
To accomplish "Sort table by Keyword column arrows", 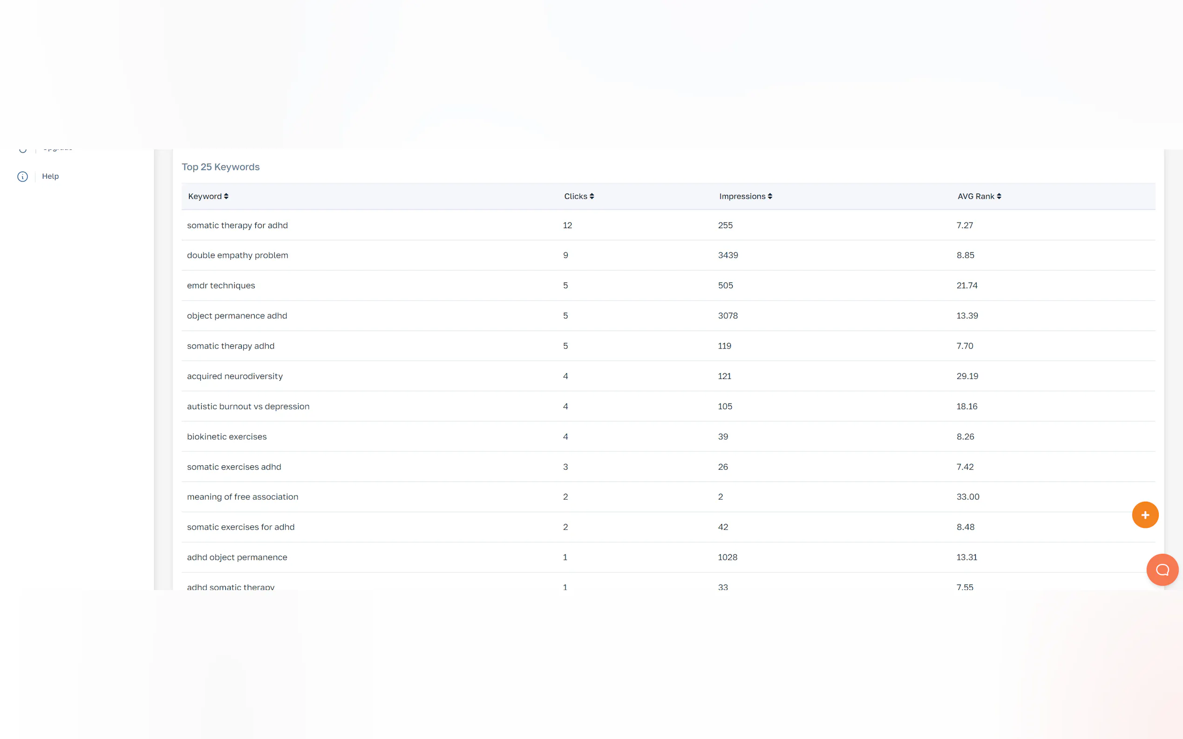I will click(226, 196).
